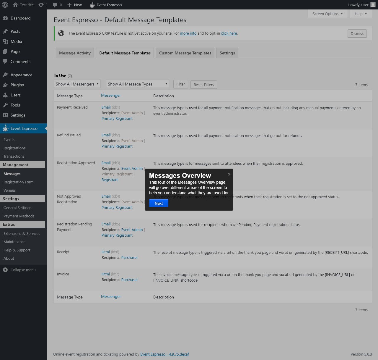Viewport: 378px width, 360px height.
Task: Expand the Help panel
Action: click(x=361, y=14)
